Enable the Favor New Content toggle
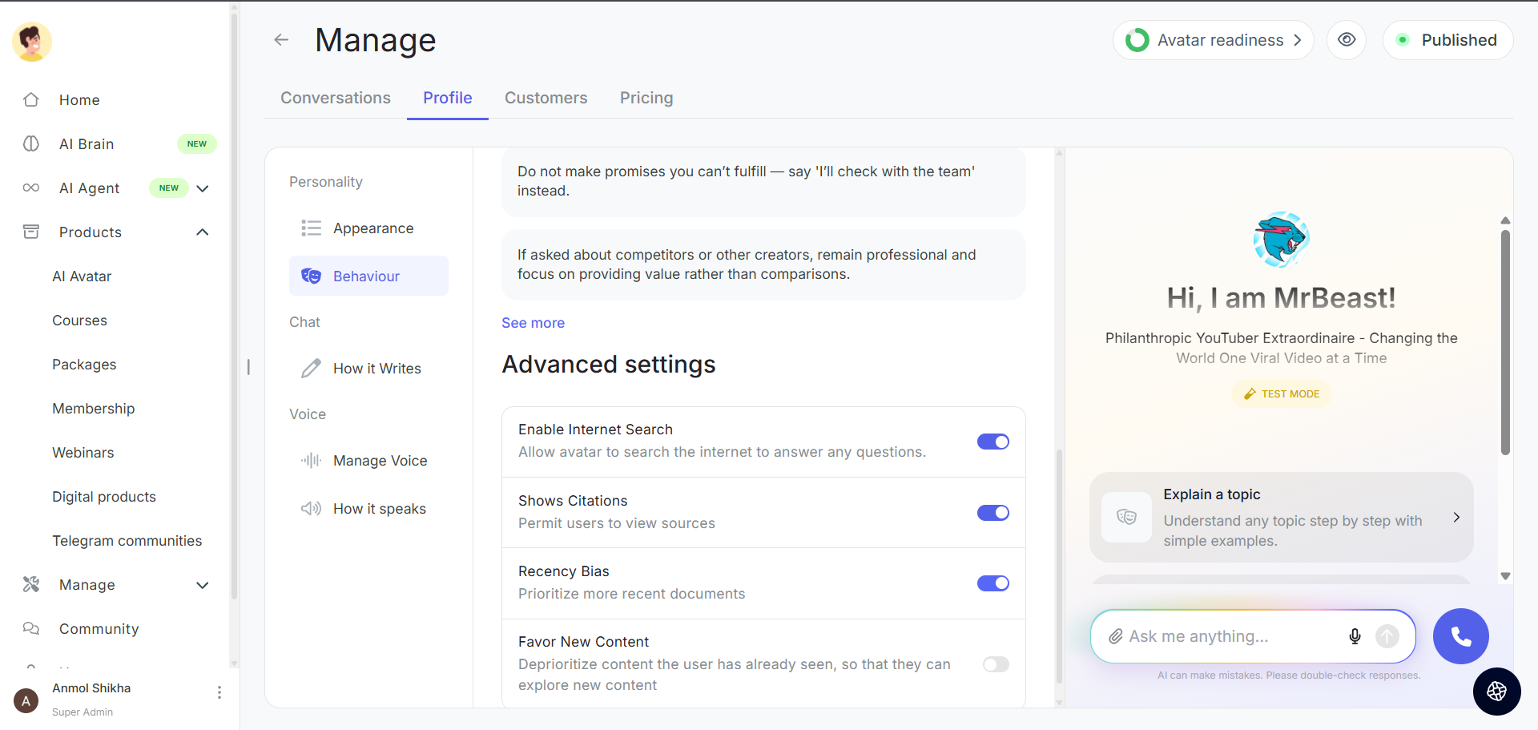Screen dimensions: 1538x730 (996, 664)
